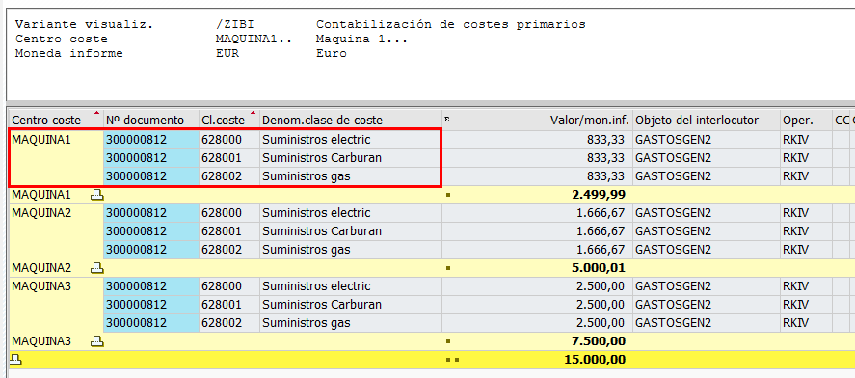Click the sort triangle in Centro coste header
This screenshot has height=378, width=855.
coord(97,113)
